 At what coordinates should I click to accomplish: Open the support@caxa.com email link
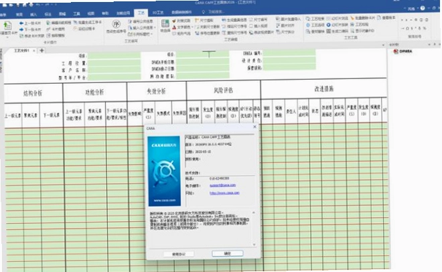[x=222, y=185]
